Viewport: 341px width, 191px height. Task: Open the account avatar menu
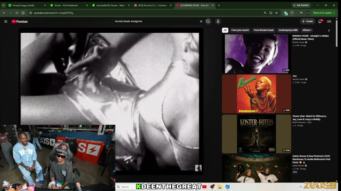329,21
